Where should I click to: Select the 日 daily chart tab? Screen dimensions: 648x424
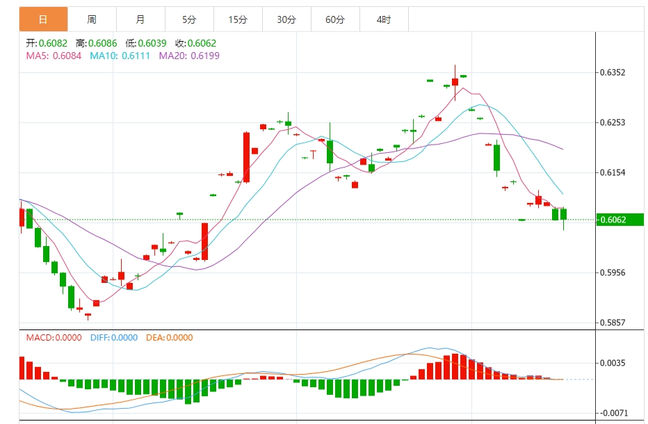[43, 19]
